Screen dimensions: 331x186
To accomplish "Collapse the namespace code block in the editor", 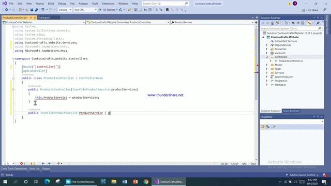I will tap(13, 58).
